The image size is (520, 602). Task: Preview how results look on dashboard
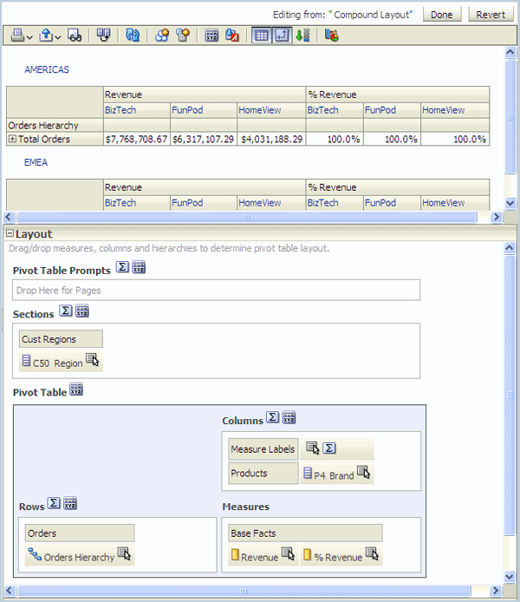(x=75, y=36)
